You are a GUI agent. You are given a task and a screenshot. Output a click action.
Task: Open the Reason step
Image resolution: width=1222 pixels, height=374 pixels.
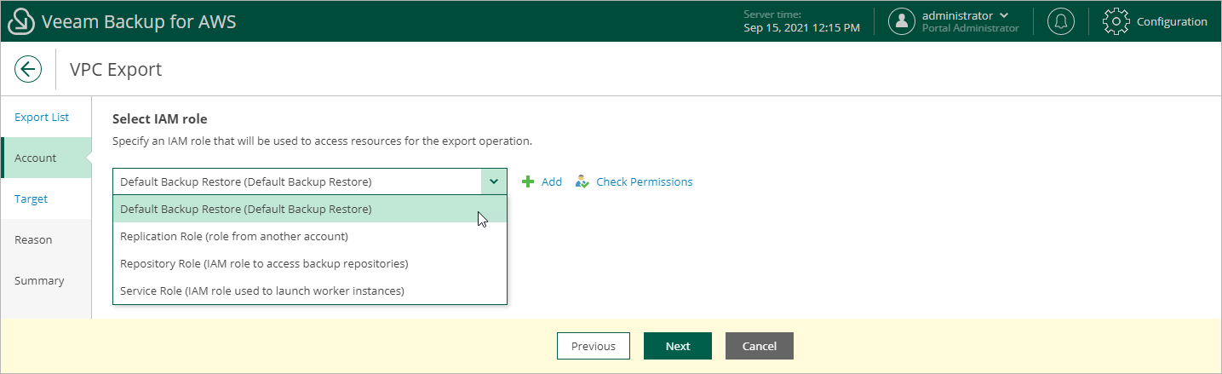coord(33,239)
